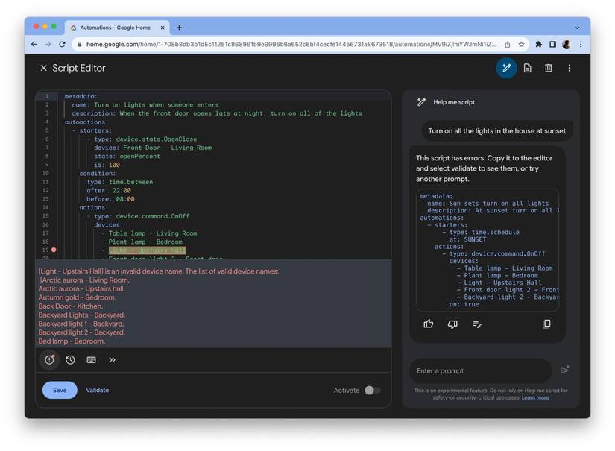This screenshot has width=615, height=451.
Task: Toggle the Help me script magic-pen button
Action: (x=506, y=69)
